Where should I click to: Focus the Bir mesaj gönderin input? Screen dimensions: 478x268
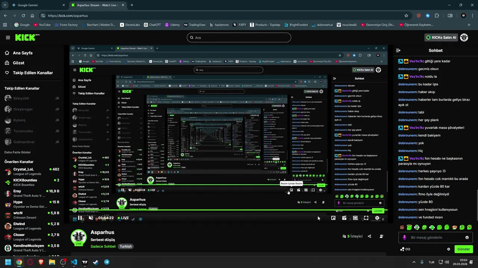435,237
